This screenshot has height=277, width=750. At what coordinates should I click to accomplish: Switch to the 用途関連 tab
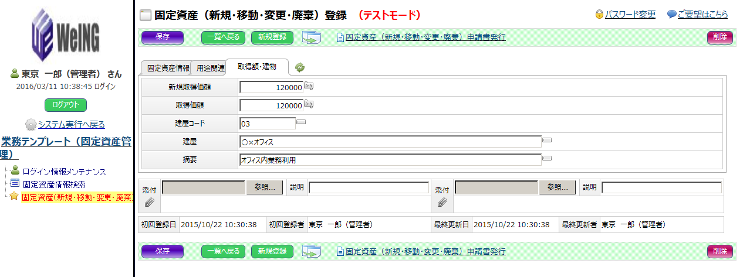point(210,68)
